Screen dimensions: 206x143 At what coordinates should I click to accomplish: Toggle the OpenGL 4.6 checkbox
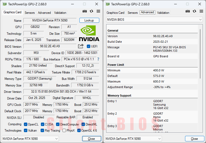(x=79, y=131)
